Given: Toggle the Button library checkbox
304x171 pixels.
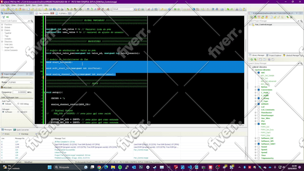Looking at the screenshot, I should coord(259,87).
